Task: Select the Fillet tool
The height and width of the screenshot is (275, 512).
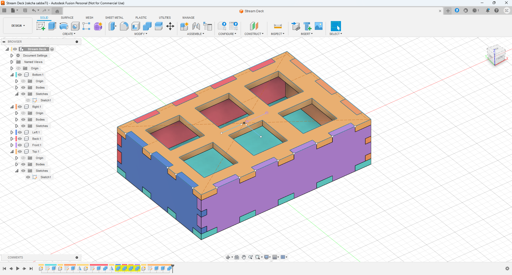Action: click(x=124, y=26)
